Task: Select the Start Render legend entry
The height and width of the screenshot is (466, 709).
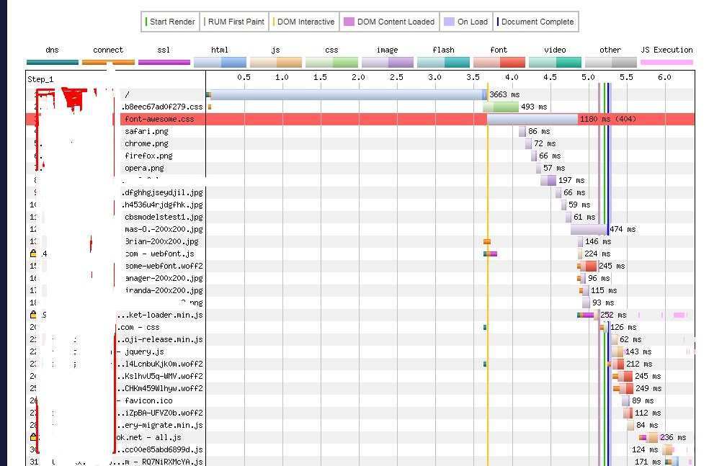Action: [170, 22]
